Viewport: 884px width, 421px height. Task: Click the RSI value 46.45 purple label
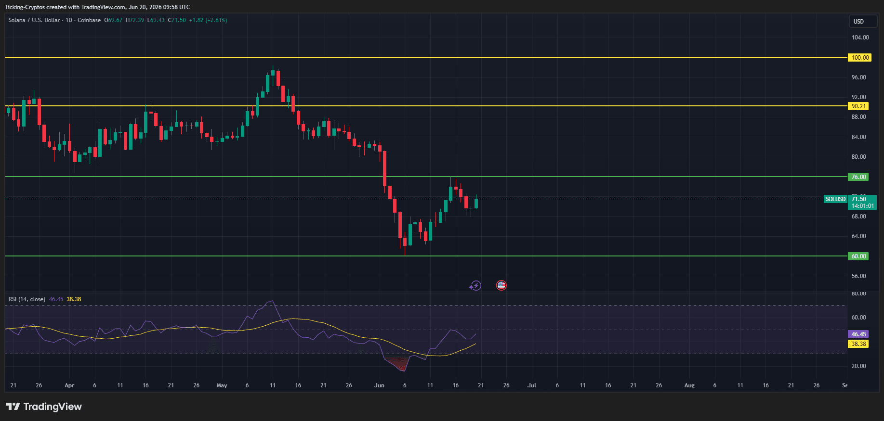tap(858, 334)
